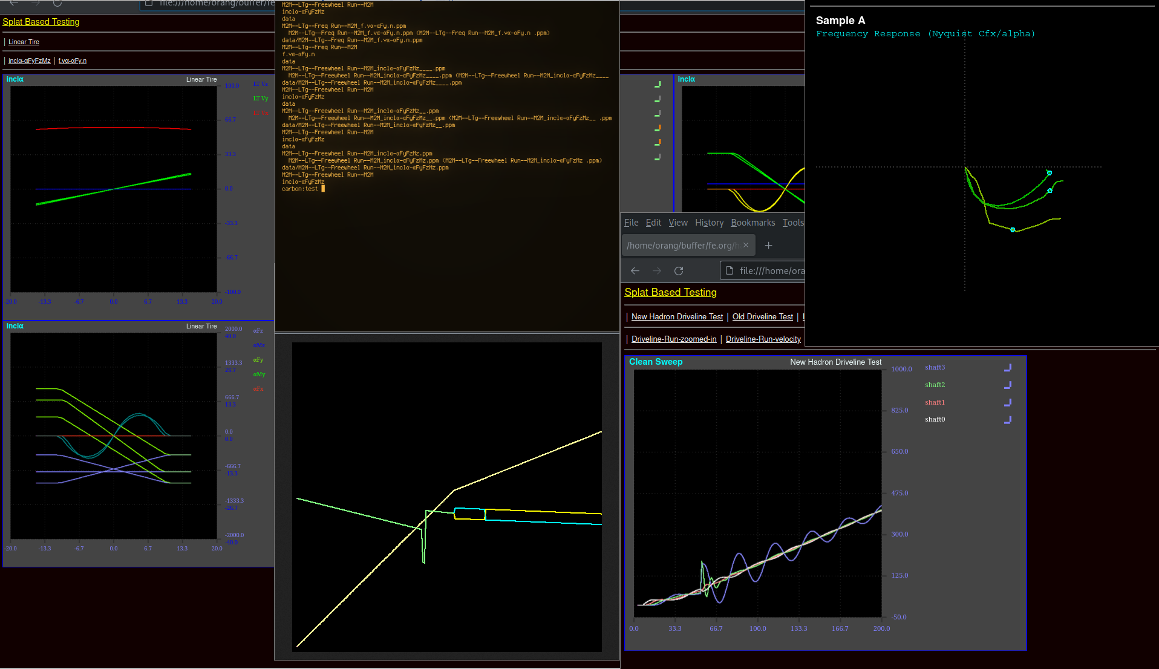Toggle shaft1 trace visibility tick
1159x669 pixels.
(1008, 403)
